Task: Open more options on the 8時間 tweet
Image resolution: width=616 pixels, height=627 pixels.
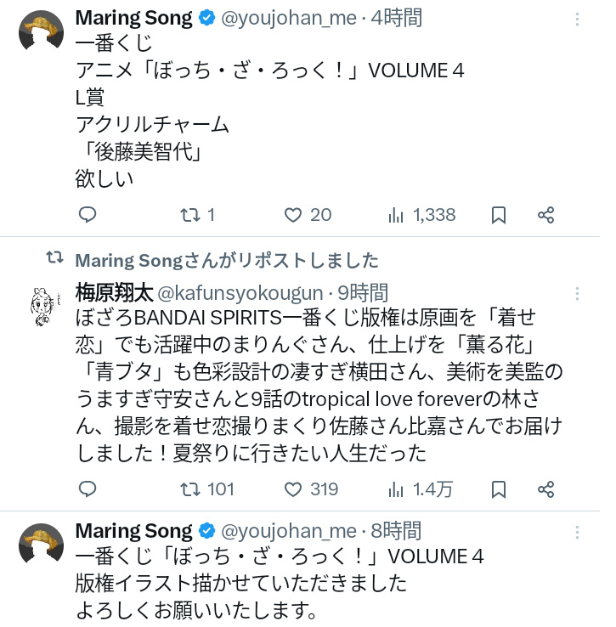Action: (x=577, y=532)
